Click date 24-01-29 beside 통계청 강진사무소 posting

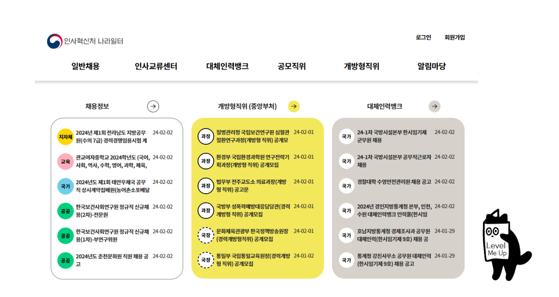(x=444, y=256)
